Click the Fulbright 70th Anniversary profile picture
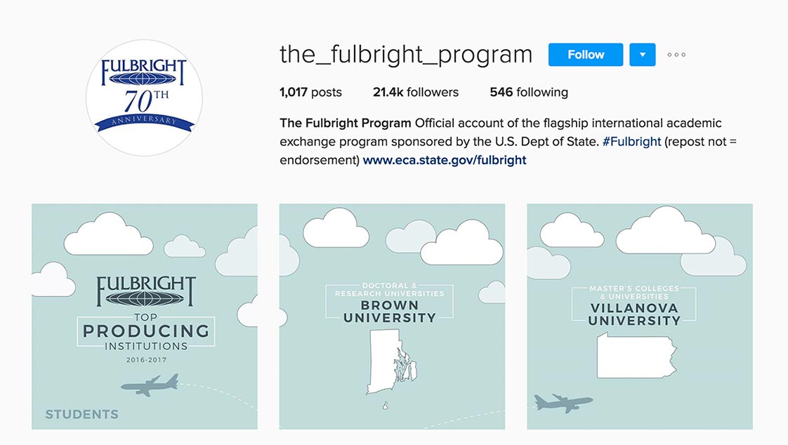 144,97
